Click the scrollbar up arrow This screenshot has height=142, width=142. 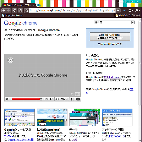click(140, 20)
